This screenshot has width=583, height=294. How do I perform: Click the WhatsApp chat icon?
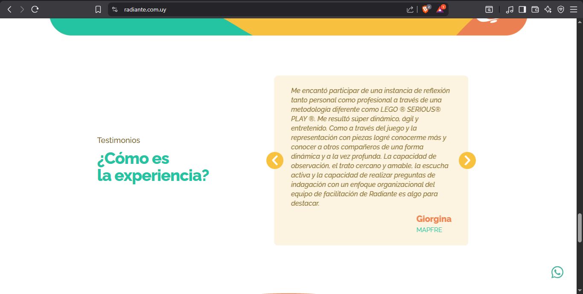click(x=557, y=272)
